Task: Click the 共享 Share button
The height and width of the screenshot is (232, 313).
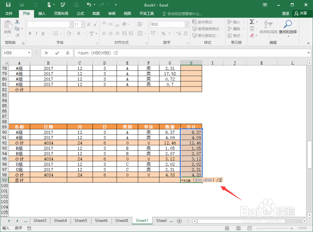Action: 300,13
